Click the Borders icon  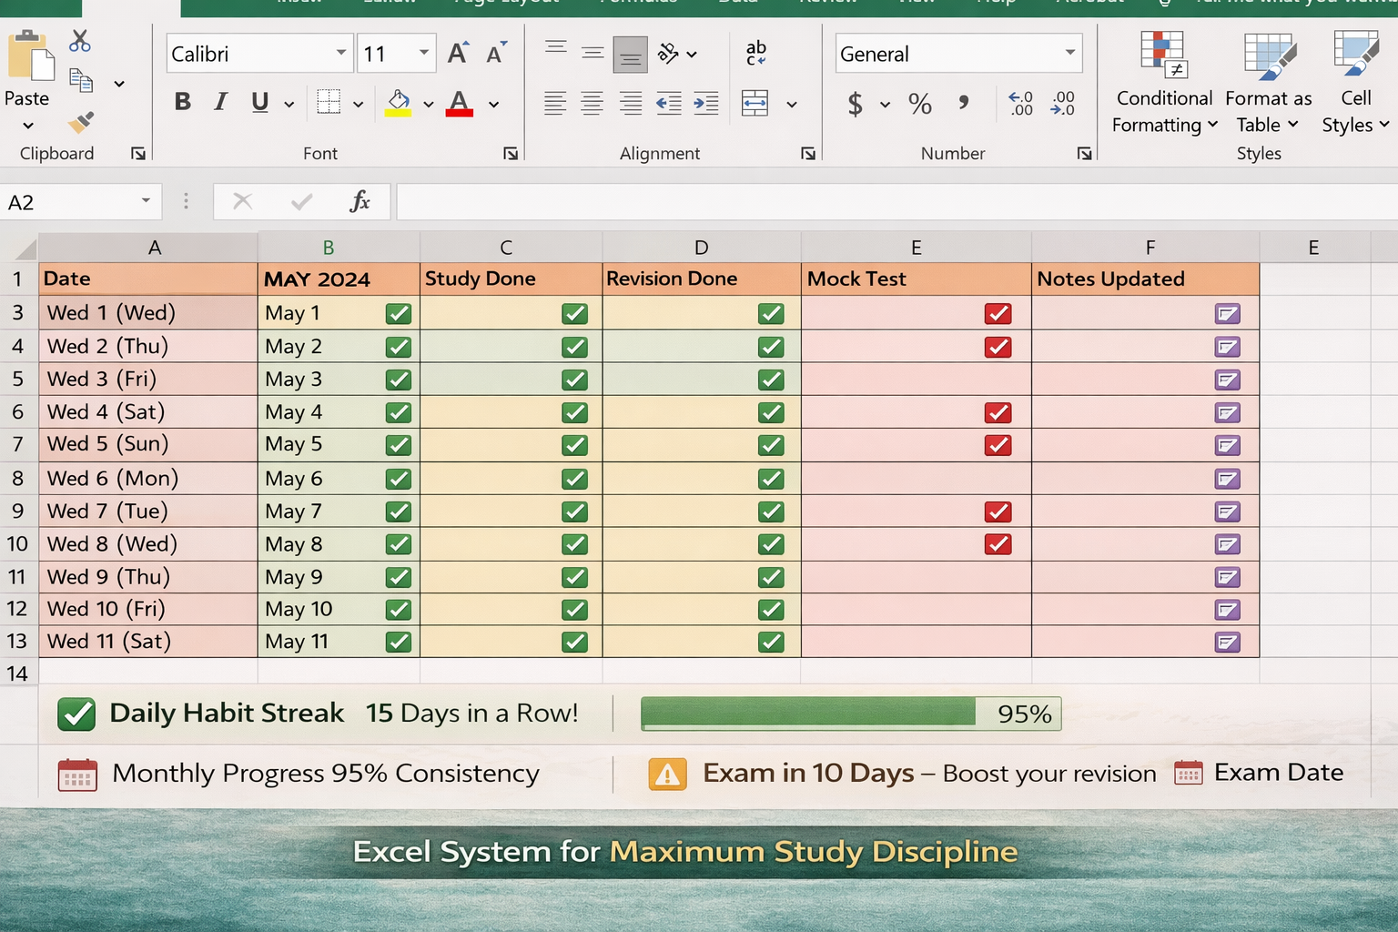[x=329, y=102]
